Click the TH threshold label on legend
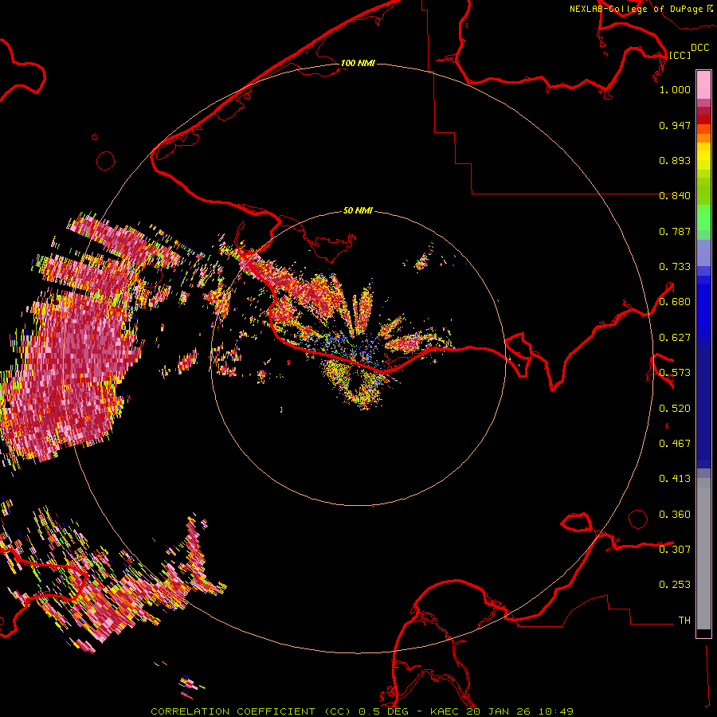The height and width of the screenshot is (717, 717). pyautogui.click(x=684, y=621)
